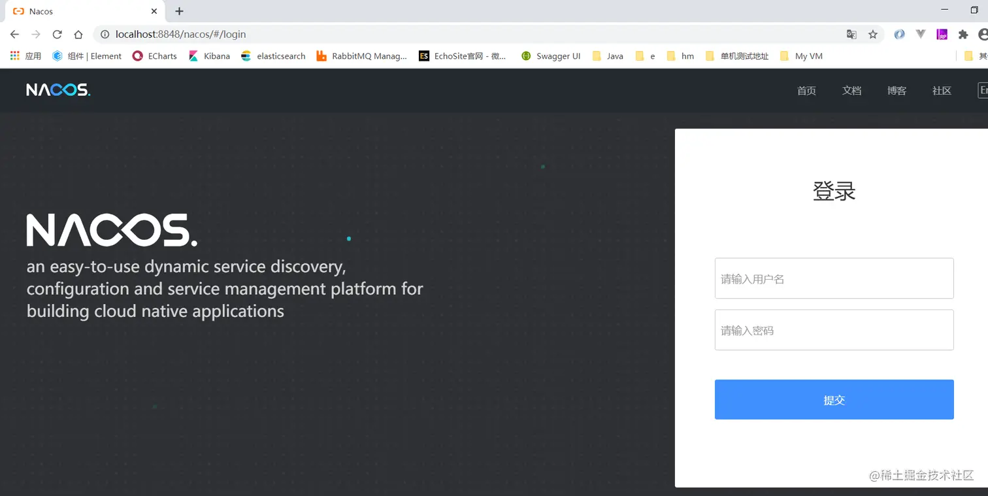Click the address bar URL
This screenshot has height=496, width=988.
(x=181, y=35)
